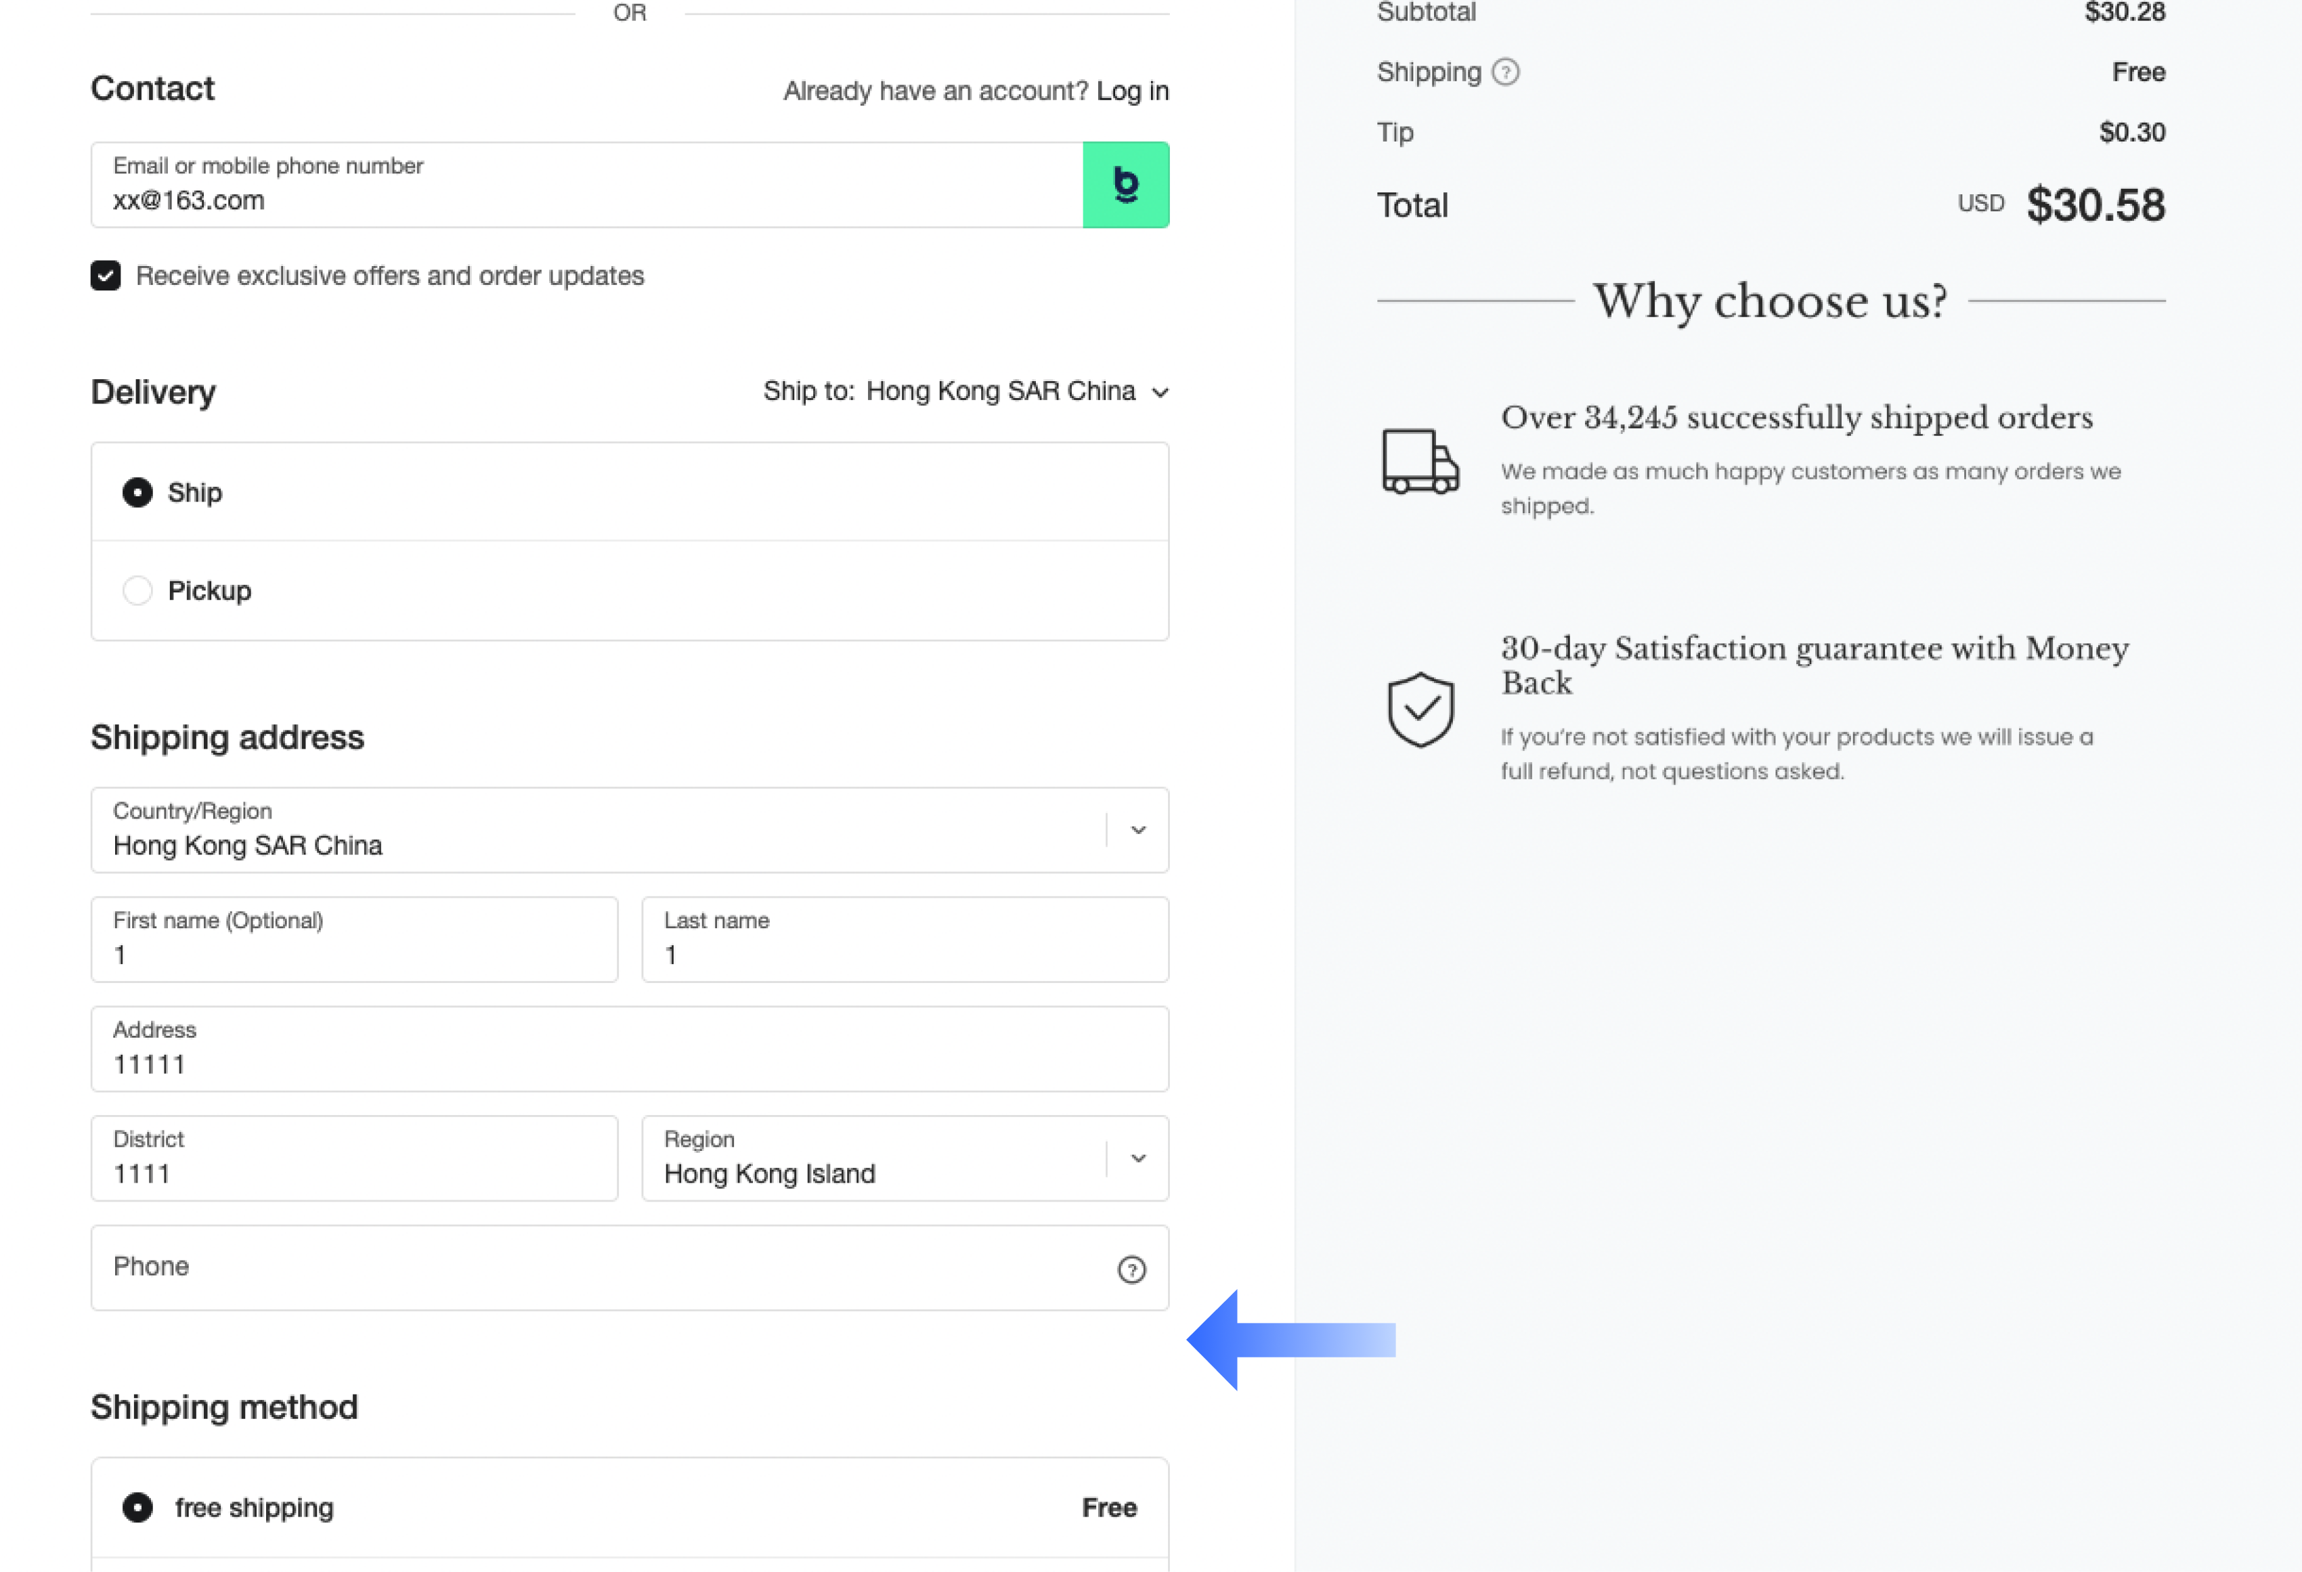Screen dimensions: 2302x1572
Task: Expand the Country/Region dropdown
Action: tap(630, 830)
